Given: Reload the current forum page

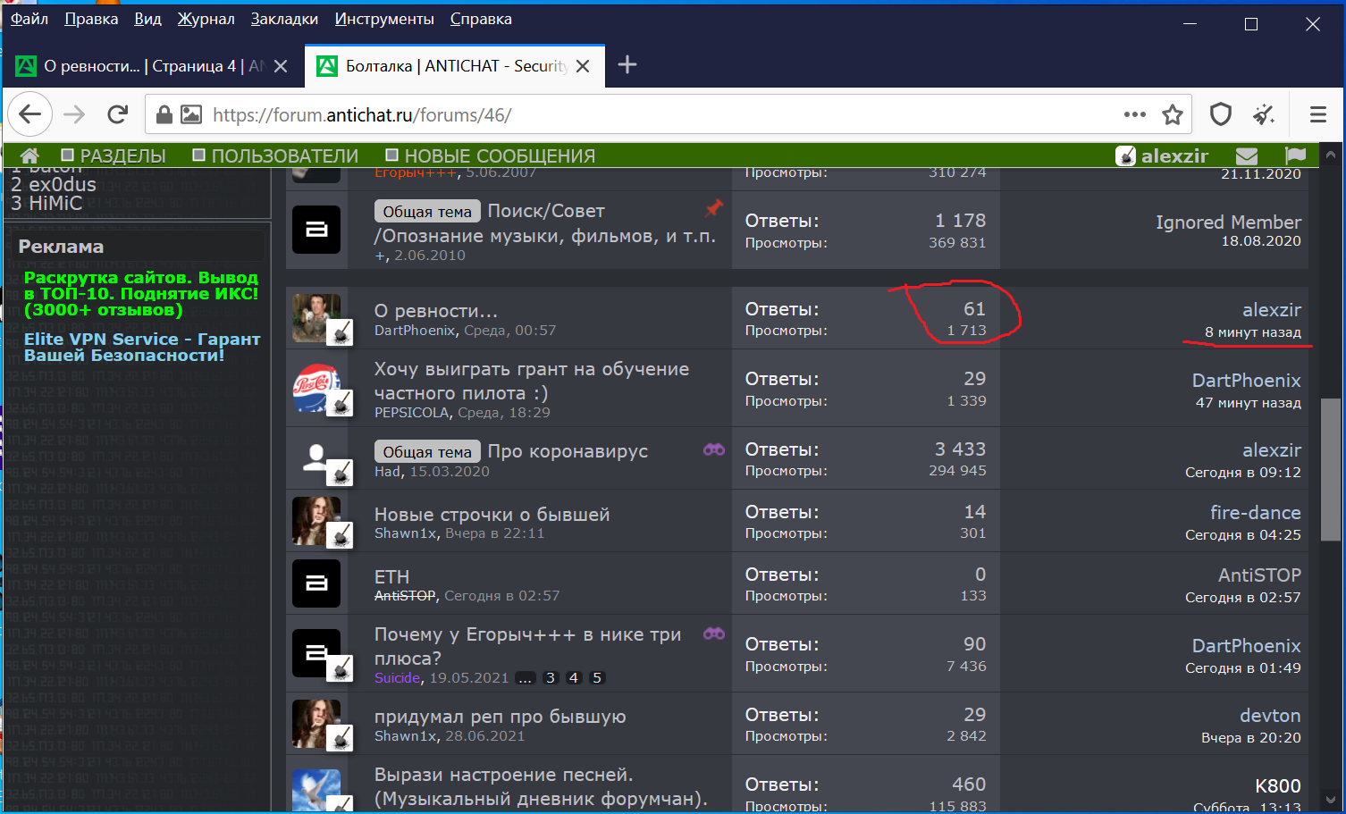Looking at the screenshot, I should (x=117, y=114).
